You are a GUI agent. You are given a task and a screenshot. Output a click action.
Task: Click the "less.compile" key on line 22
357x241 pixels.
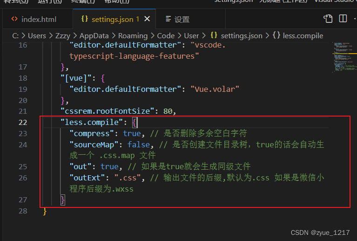(x=92, y=123)
